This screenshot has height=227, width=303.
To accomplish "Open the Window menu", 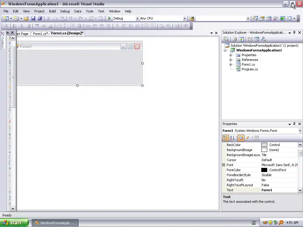I will click(115, 11).
